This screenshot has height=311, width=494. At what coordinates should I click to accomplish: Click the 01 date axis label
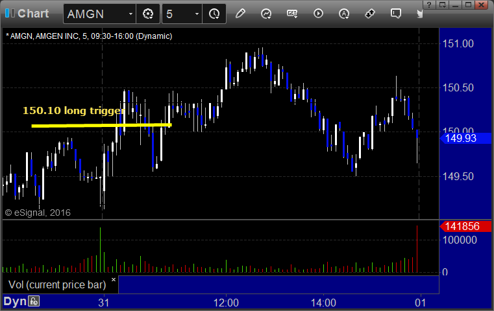421,303
